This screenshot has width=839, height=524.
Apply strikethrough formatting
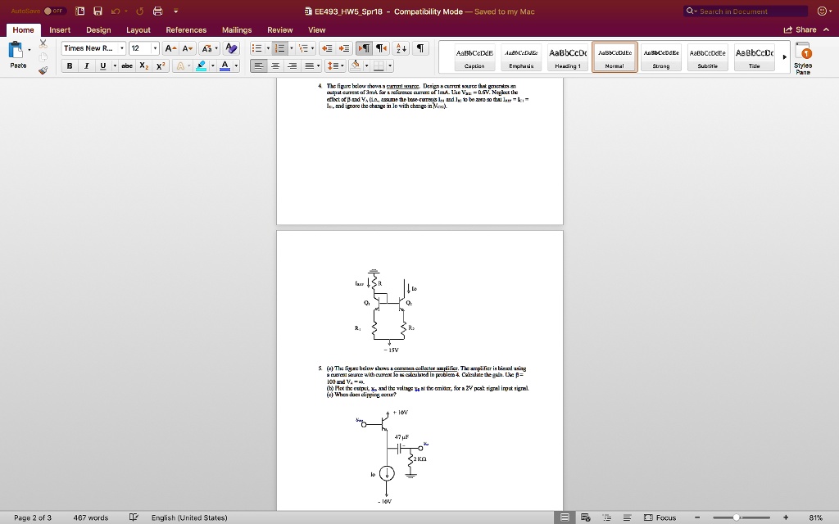pyautogui.click(x=126, y=65)
